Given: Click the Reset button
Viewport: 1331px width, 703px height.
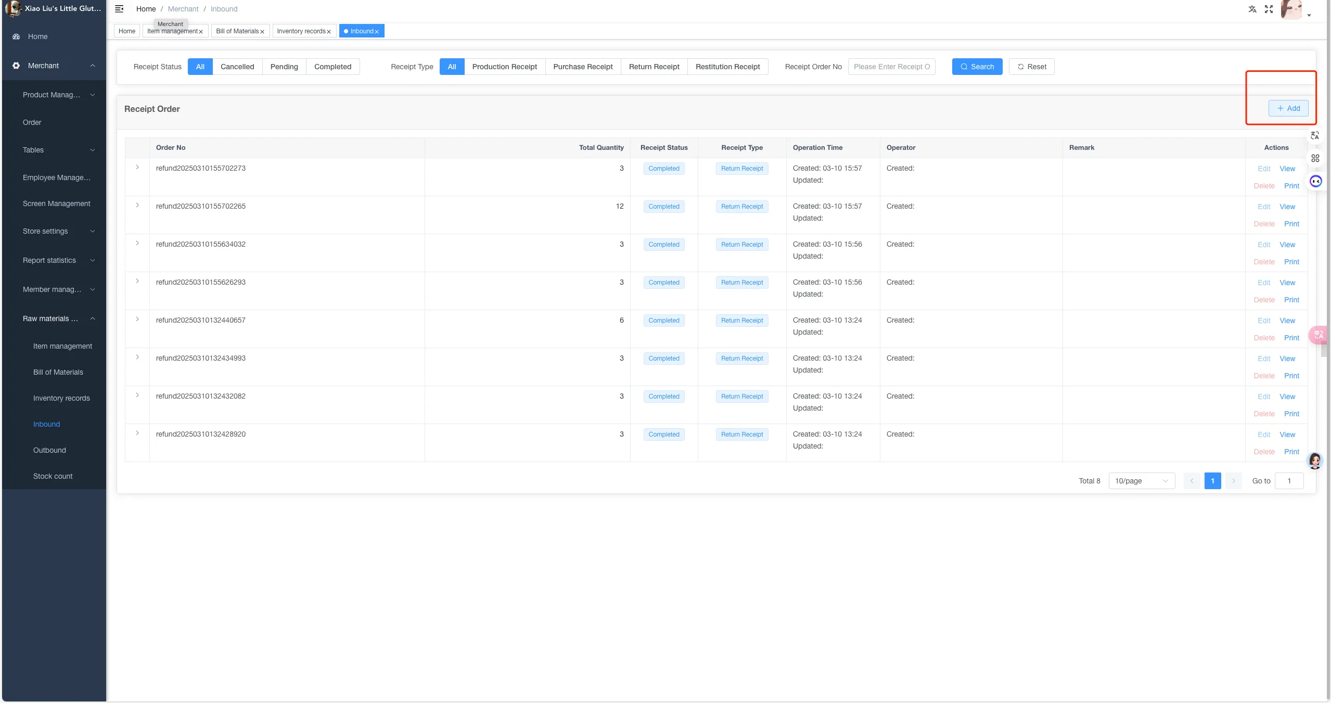Looking at the screenshot, I should (1031, 67).
